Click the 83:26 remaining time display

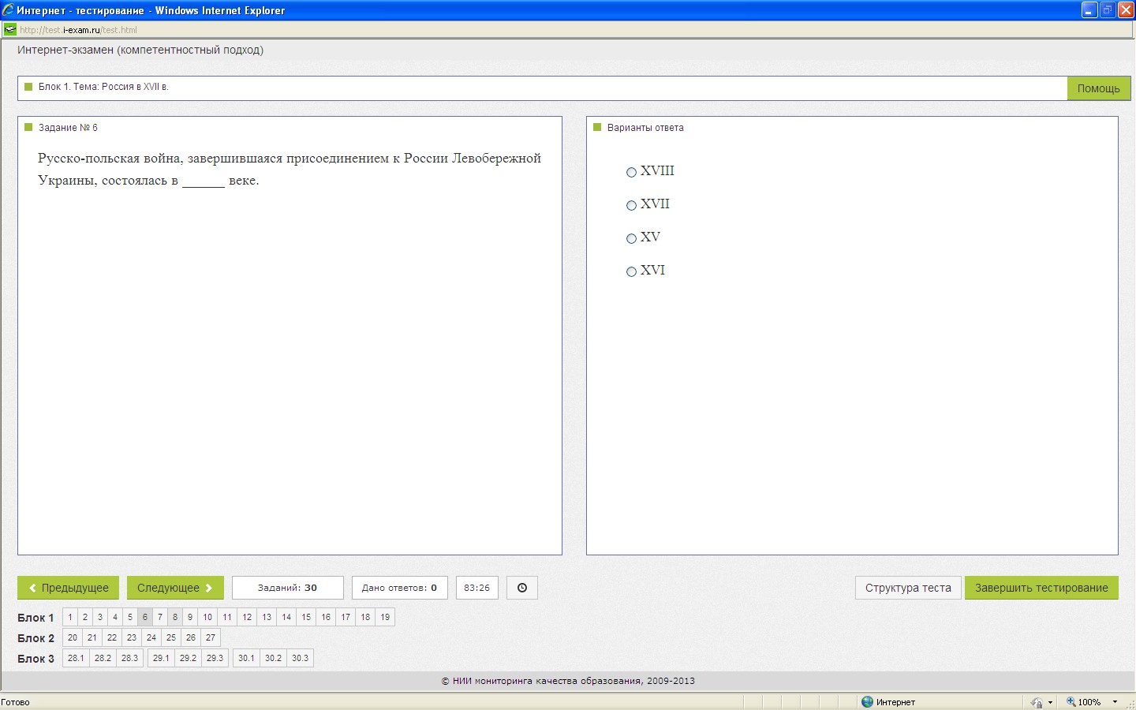tap(476, 588)
